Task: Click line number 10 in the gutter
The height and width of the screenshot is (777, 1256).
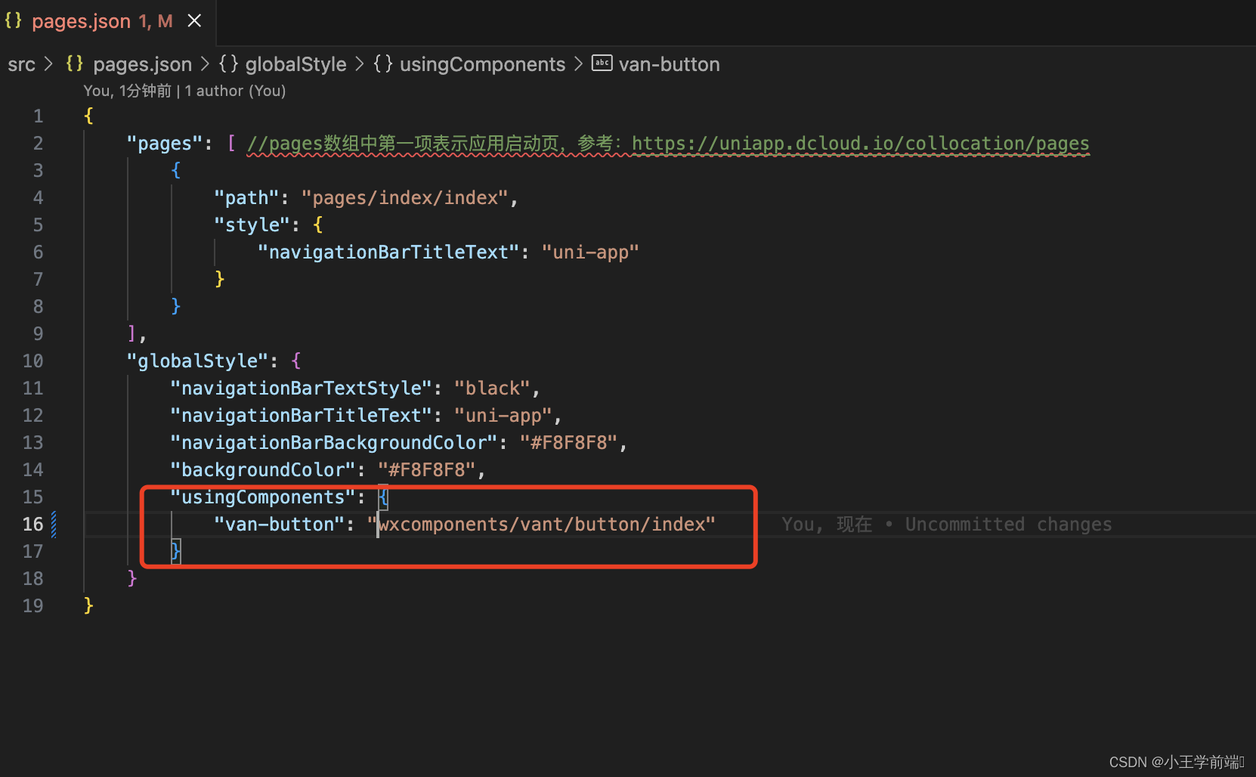Action: pos(32,361)
